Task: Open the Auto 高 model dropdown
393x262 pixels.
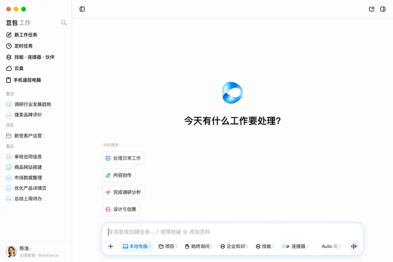Action: click(x=331, y=246)
